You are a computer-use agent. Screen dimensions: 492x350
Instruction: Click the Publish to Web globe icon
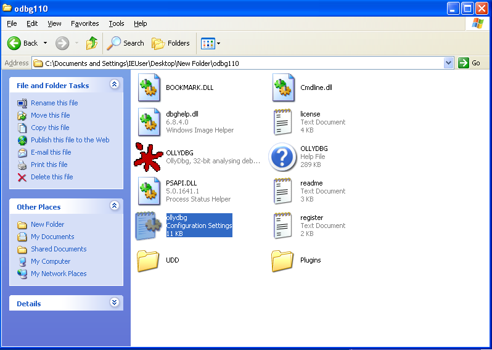[x=22, y=140]
